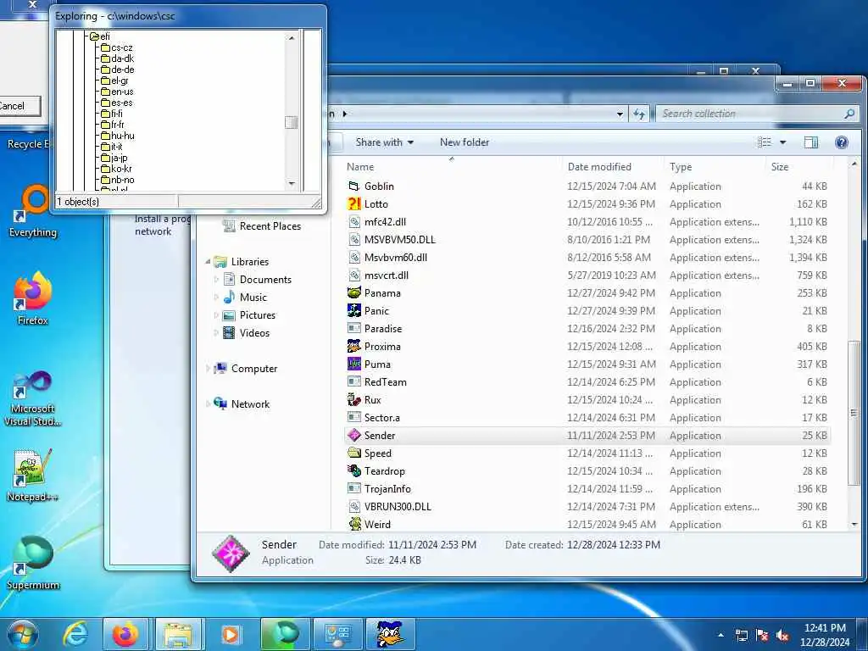Open the Everything desktop shortcut

[x=33, y=210]
